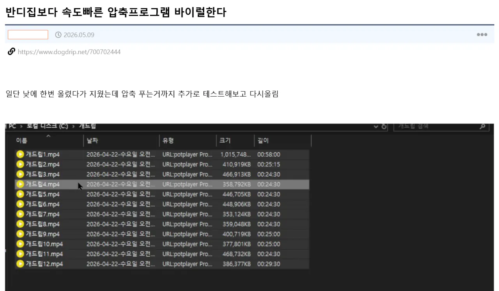Sort by the 유형 column header
The height and width of the screenshot is (291, 499).
[168, 141]
